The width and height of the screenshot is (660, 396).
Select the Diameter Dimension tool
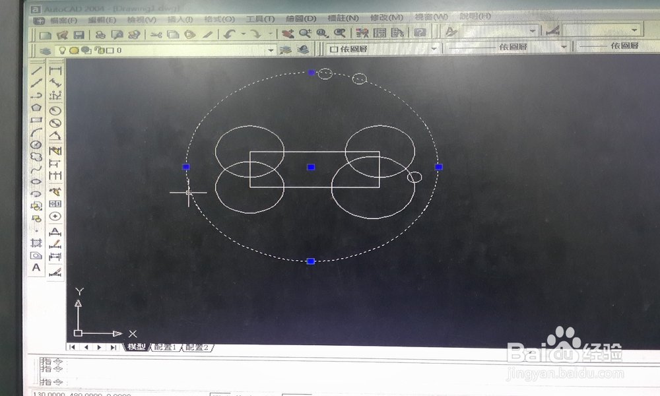pyautogui.click(x=55, y=123)
